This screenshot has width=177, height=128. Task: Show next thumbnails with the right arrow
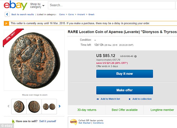click(59, 106)
